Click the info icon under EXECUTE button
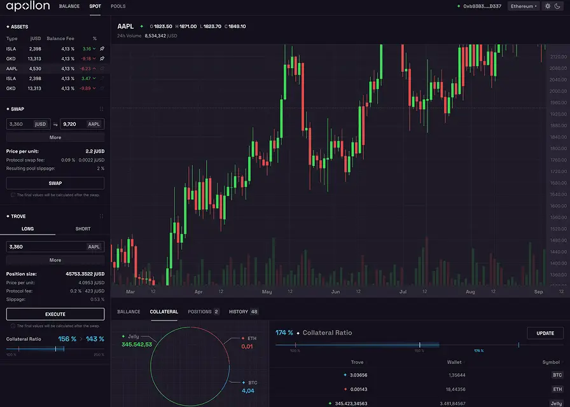570x407 pixels. point(13,326)
